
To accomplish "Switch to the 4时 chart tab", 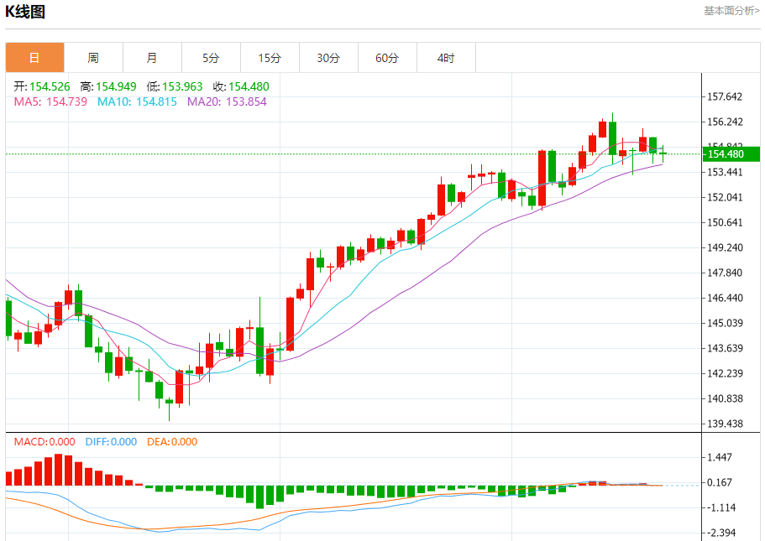I will [x=446, y=58].
